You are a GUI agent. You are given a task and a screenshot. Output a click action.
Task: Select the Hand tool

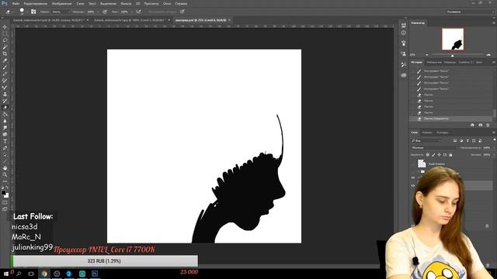coord(5,168)
